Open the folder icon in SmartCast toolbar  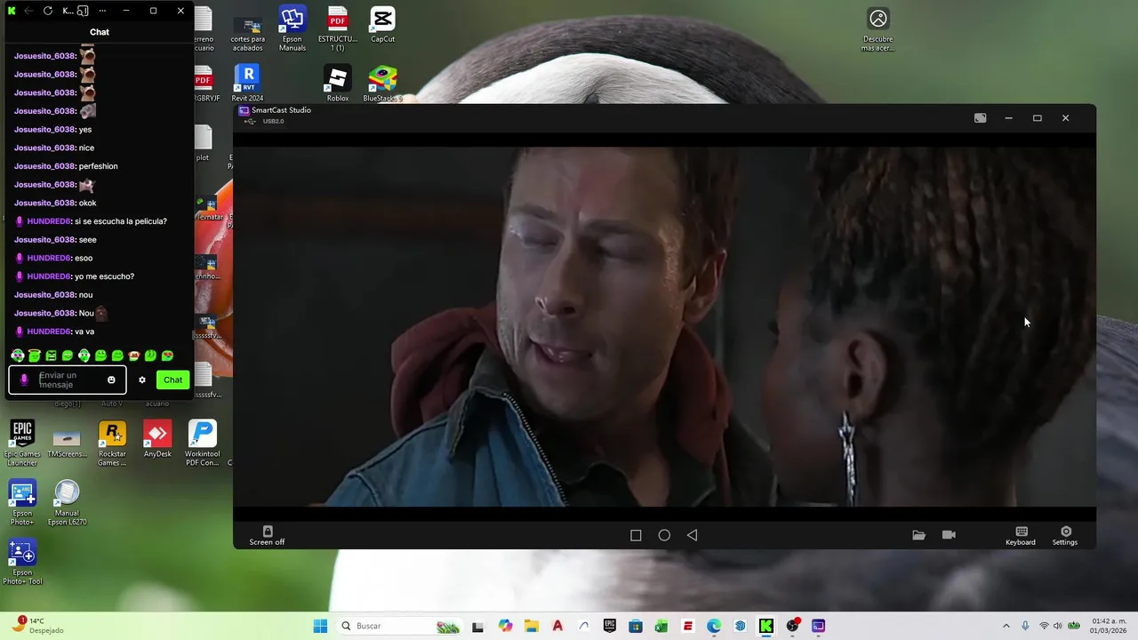click(918, 535)
